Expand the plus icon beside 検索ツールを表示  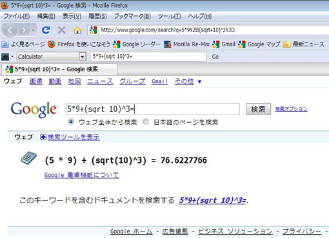tap(43, 137)
